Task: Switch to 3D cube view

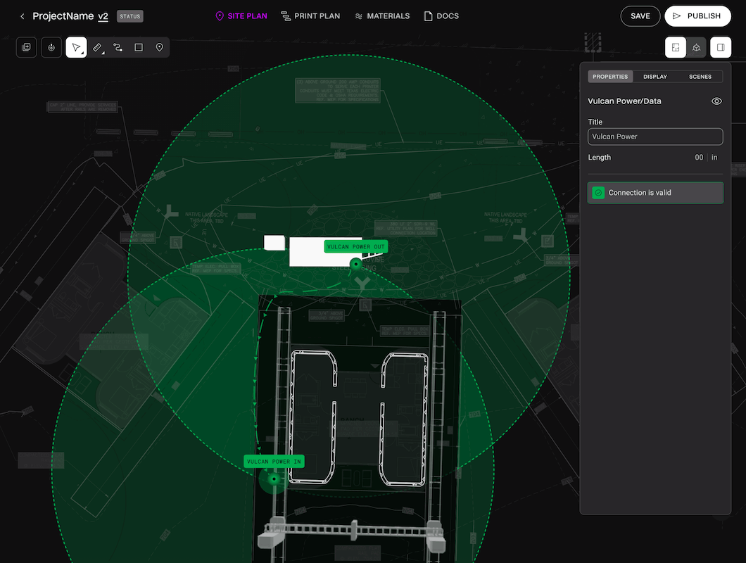Action: coord(696,47)
